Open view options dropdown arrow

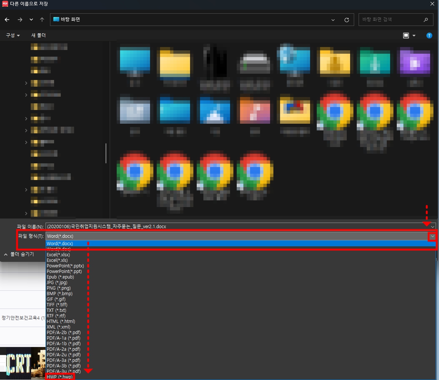point(414,36)
